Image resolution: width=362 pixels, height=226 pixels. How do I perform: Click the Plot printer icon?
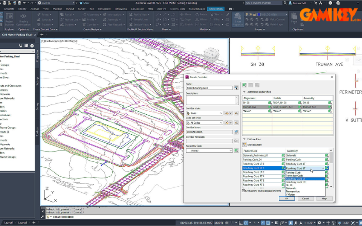coord(19,3)
